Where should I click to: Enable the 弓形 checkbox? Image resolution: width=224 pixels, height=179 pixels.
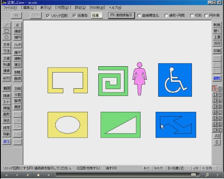tap(192, 16)
